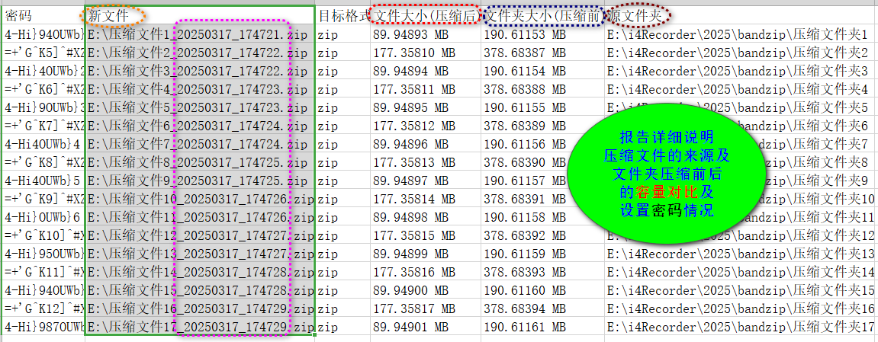Select the 文件大小(压缩后) header cell

point(426,16)
